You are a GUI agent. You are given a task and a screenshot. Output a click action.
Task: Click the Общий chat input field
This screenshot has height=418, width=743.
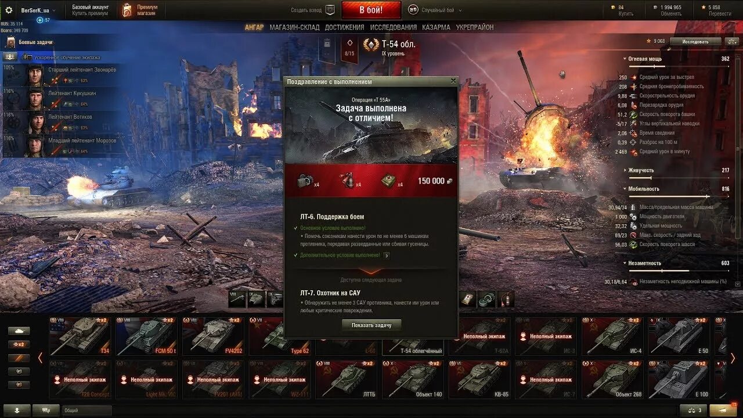tap(87, 410)
